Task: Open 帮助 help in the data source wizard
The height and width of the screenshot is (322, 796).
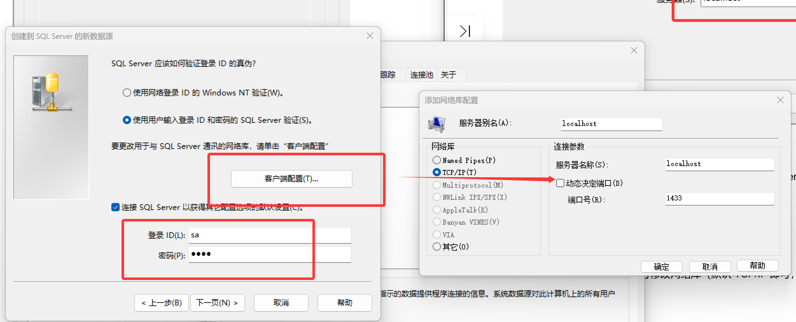Action: point(345,303)
